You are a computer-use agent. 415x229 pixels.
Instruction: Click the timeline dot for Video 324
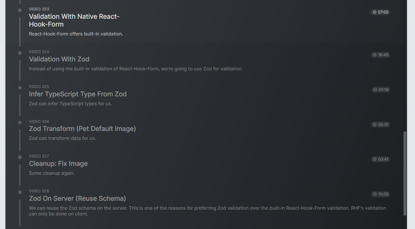point(20,53)
